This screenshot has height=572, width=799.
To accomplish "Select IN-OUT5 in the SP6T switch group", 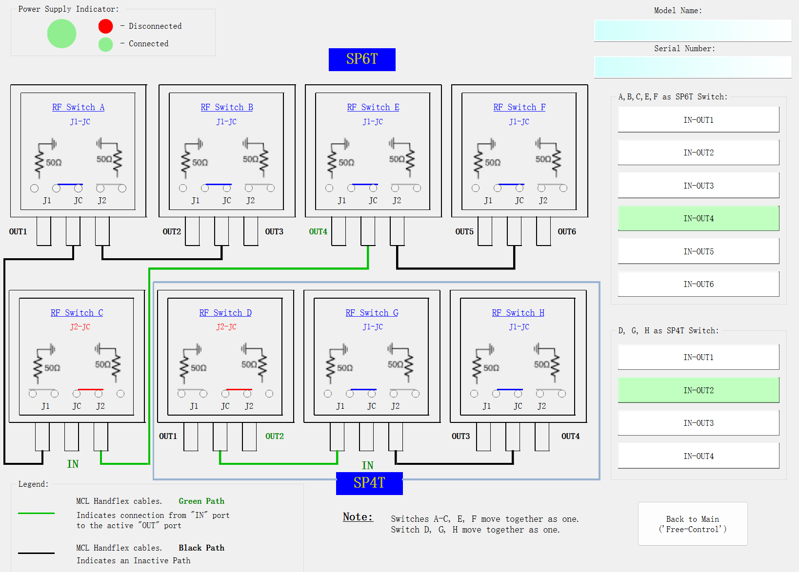I will tap(698, 251).
